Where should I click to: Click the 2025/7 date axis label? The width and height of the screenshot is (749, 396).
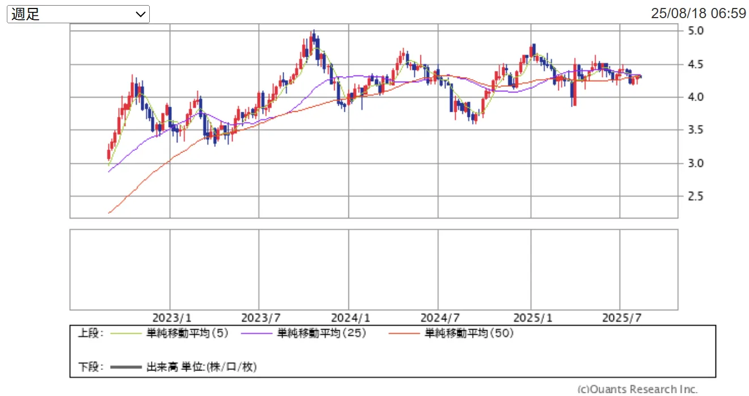tap(621, 317)
